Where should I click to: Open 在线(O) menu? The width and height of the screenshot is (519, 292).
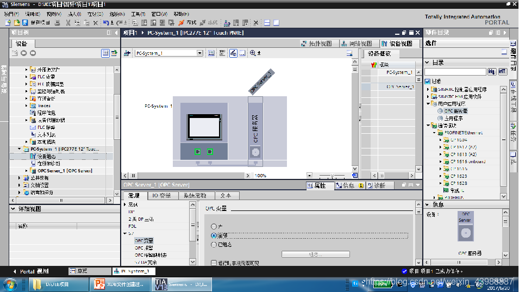95,14
